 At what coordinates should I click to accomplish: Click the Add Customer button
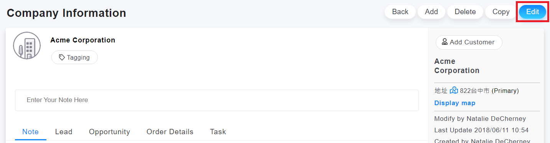(469, 42)
